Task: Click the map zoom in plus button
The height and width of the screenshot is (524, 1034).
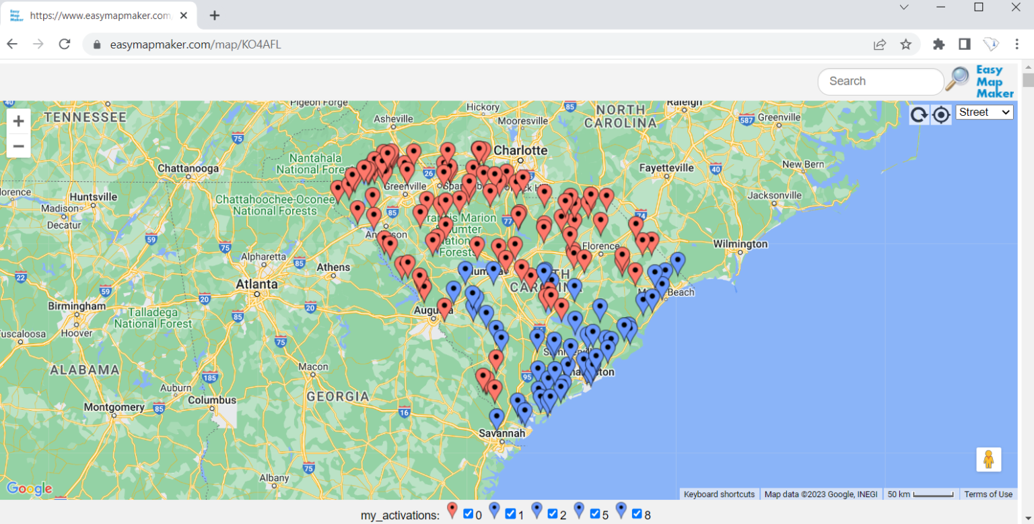Action: click(19, 121)
